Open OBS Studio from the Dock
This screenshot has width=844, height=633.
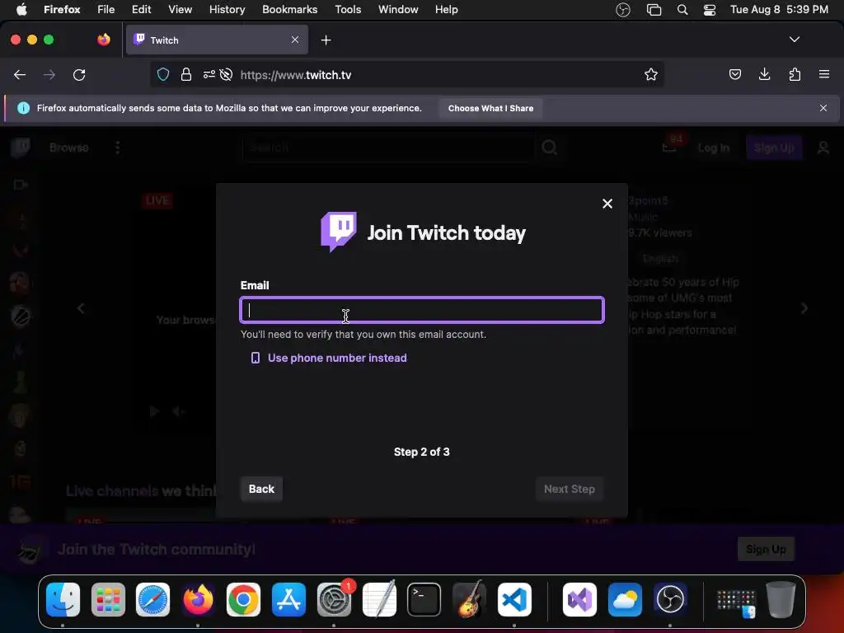pos(670,599)
